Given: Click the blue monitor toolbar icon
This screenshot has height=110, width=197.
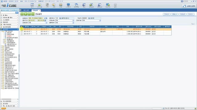Looking at the screenshot, I should click(68, 5).
